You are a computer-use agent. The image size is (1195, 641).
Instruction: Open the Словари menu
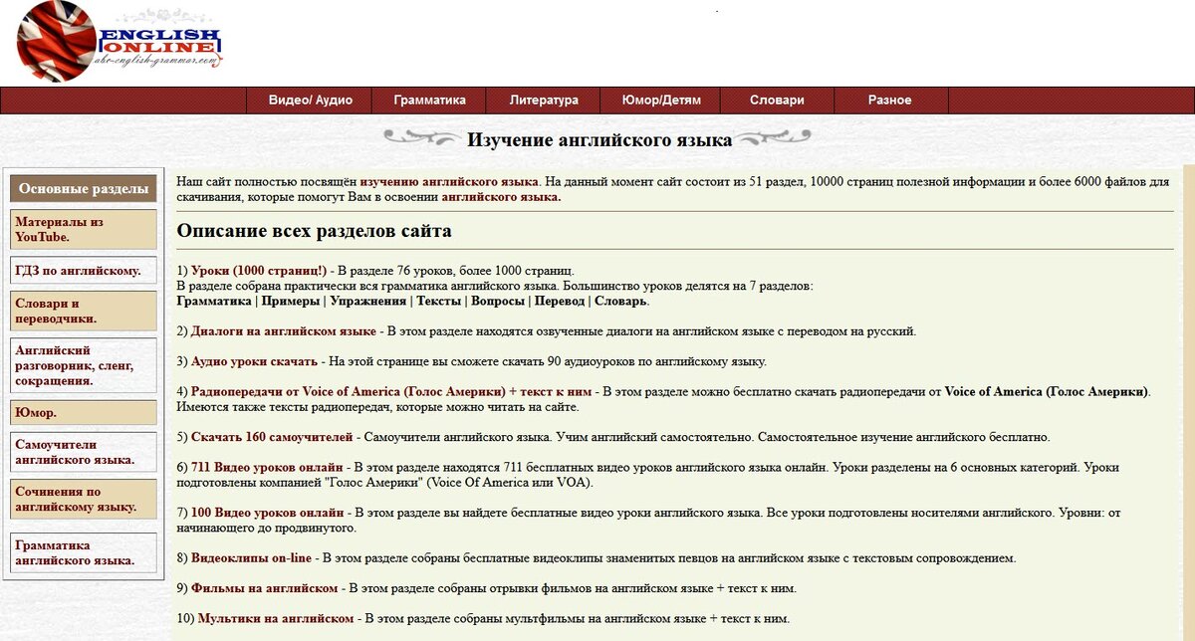pyautogui.click(x=777, y=101)
